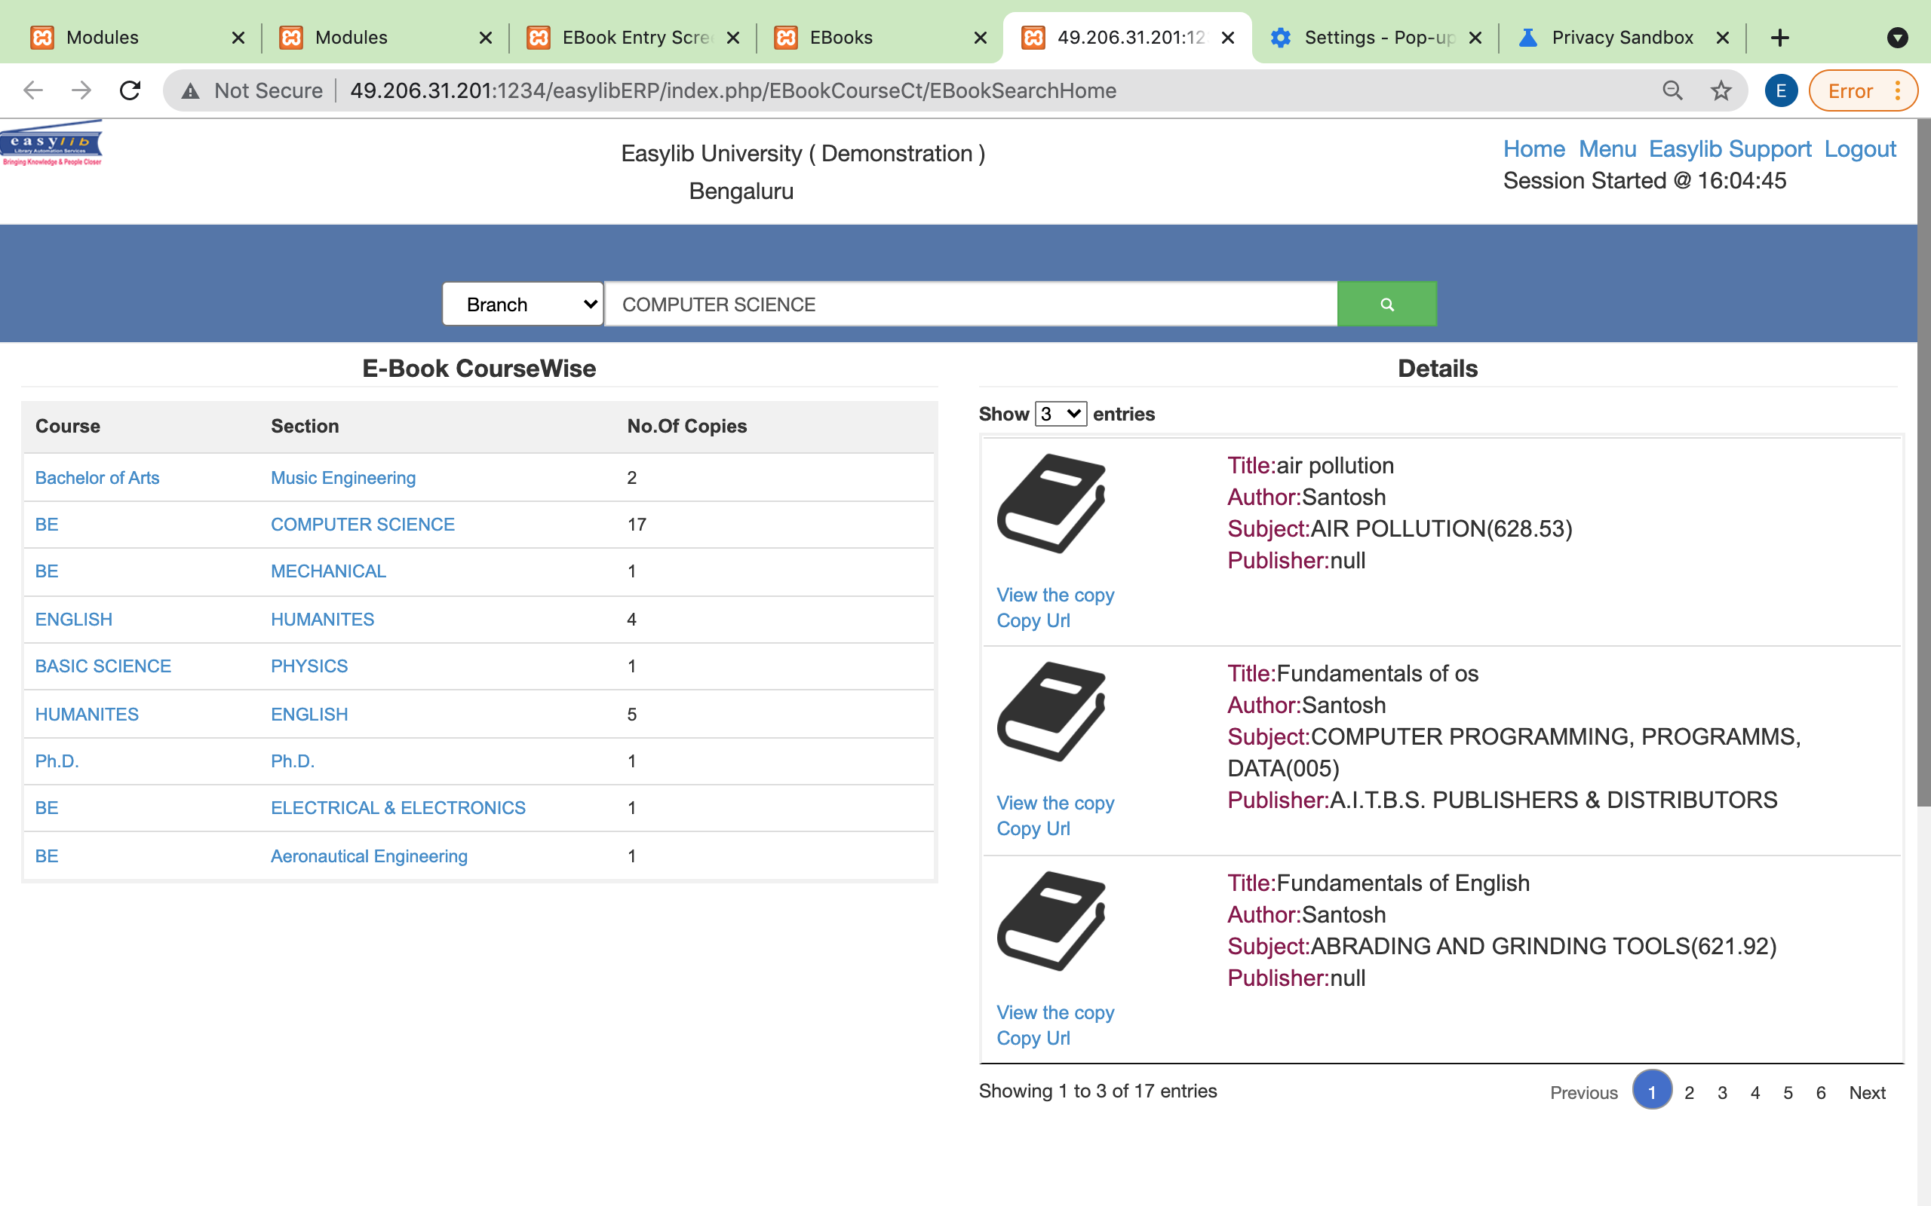Open a new browser tab with plus icon
The image size is (1931, 1206).
point(1780,38)
